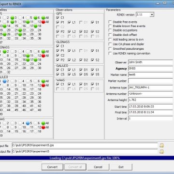Click the green GPS satellite 9 indicator
This screenshot has height=174, width=174.
(12, 22)
